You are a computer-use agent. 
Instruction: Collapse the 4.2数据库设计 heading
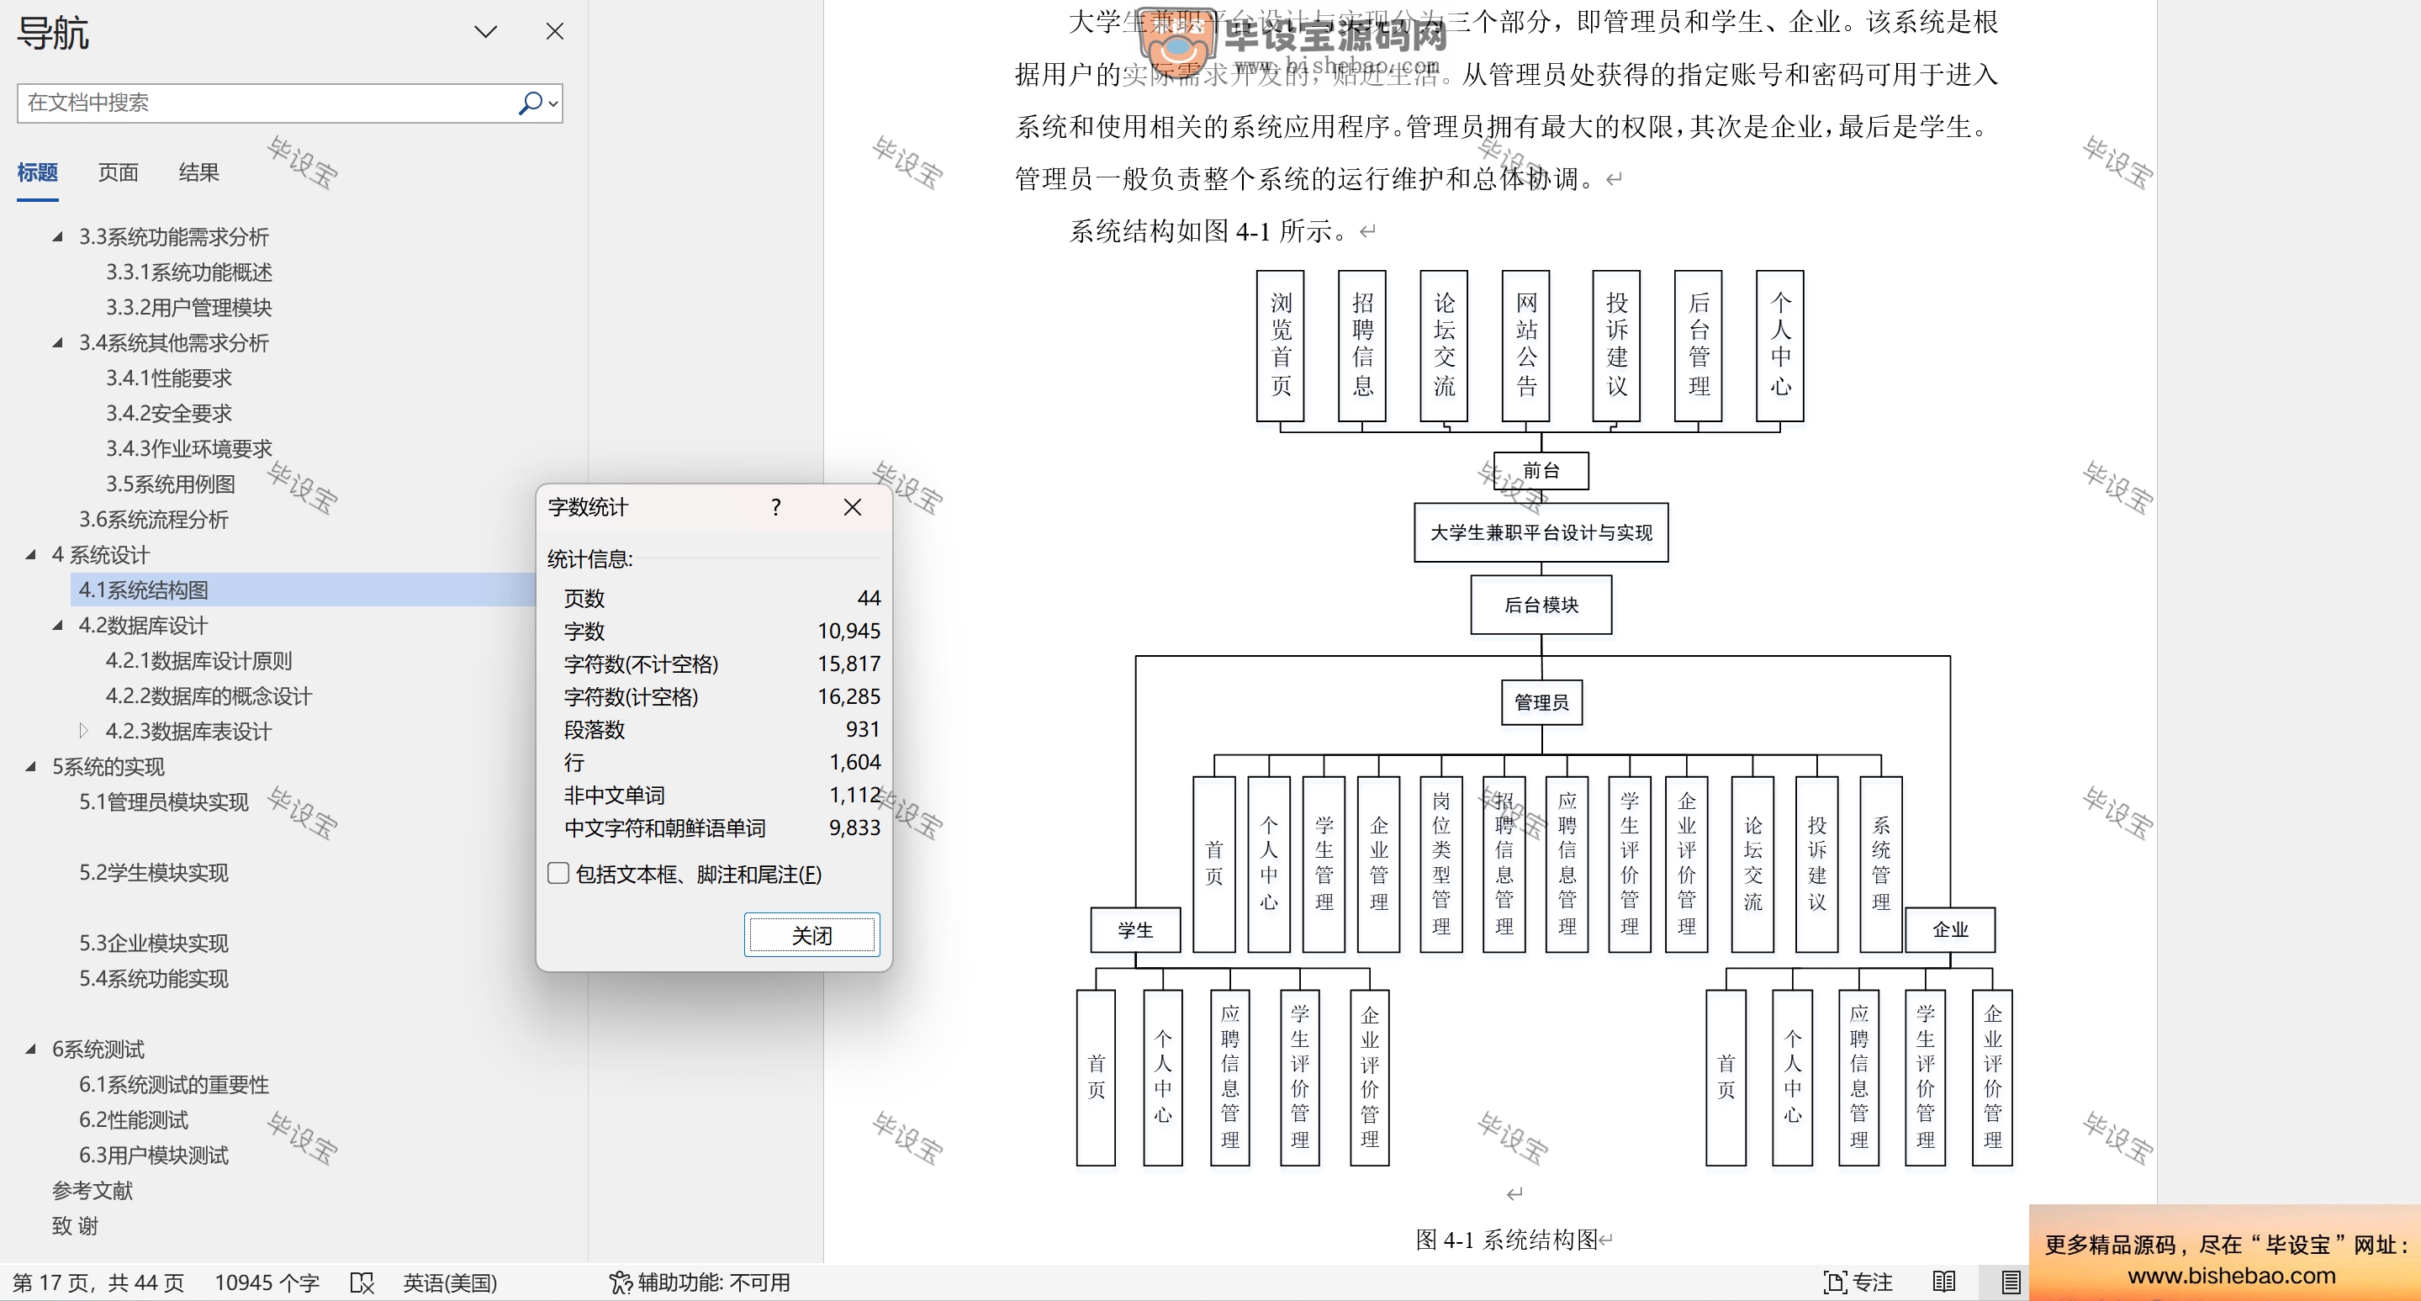click(x=57, y=625)
